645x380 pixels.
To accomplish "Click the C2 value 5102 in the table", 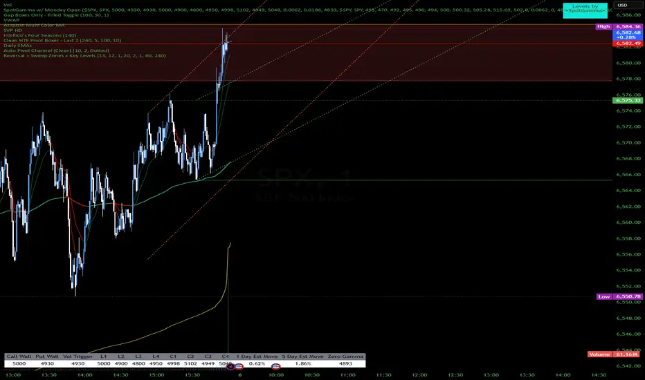I will [190, 363].
